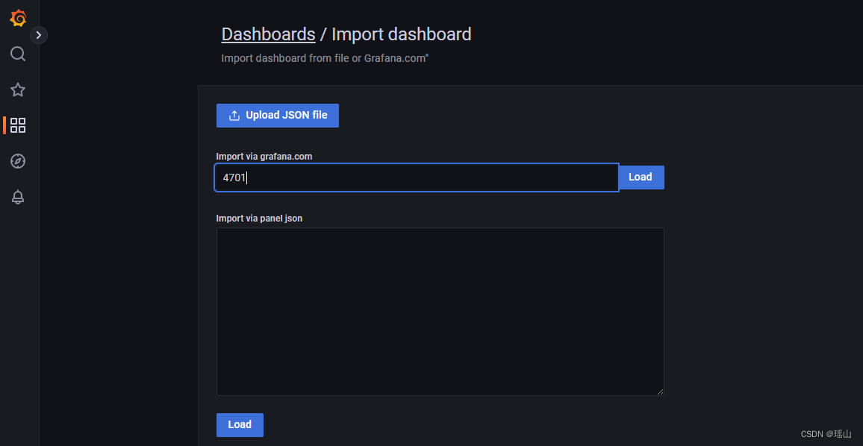Focus the grafana.com ID field containing 4701
The height and width of the screenshot is (446, 863).
(x=417, y=178)
